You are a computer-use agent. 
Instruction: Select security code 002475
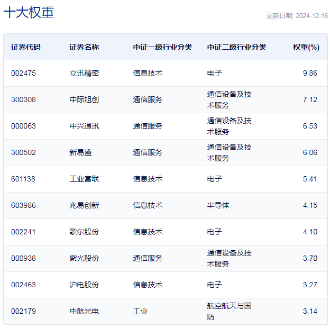pyautogui.click(x=23, y=73)
